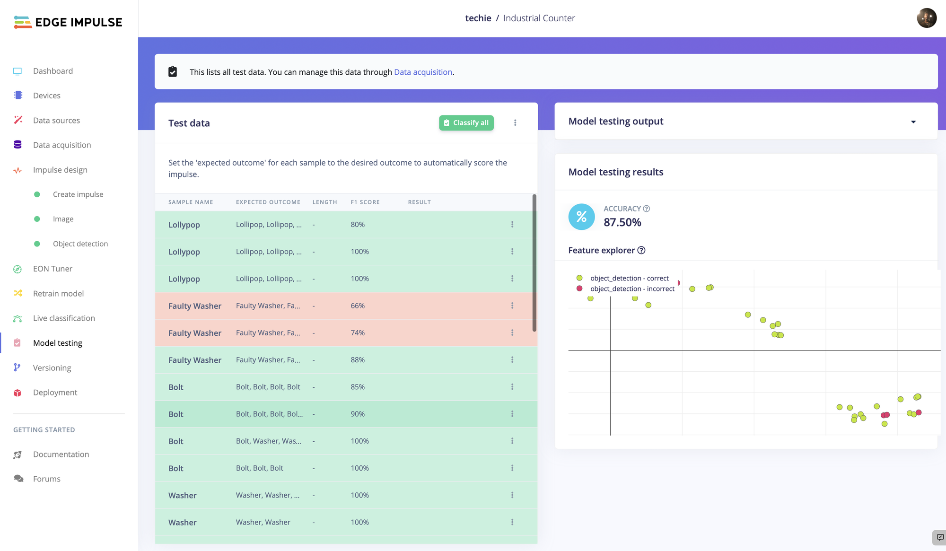Screen dimensions: 946x551
Task: Click the Data acquisition database icon
Action: [x=18, y=145]
